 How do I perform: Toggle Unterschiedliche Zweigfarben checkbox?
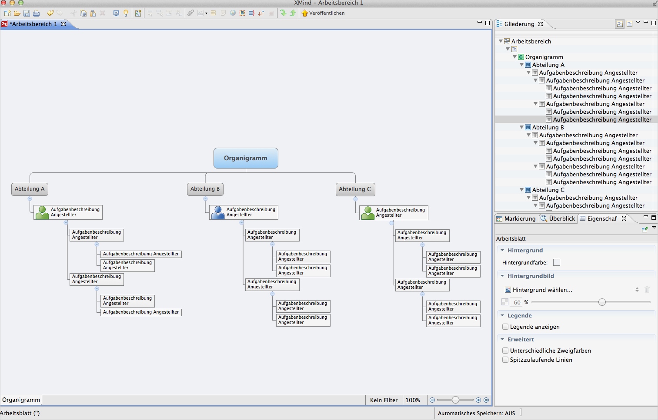click(505, 351)
